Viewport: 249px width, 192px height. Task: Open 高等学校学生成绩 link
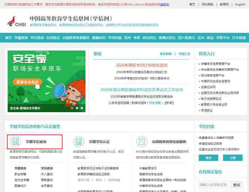click(x=151, y=174)
